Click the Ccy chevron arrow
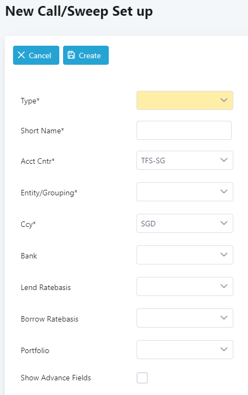Viewport: 248px width, 395px height. pyautogui.click(x=224, y=223)
